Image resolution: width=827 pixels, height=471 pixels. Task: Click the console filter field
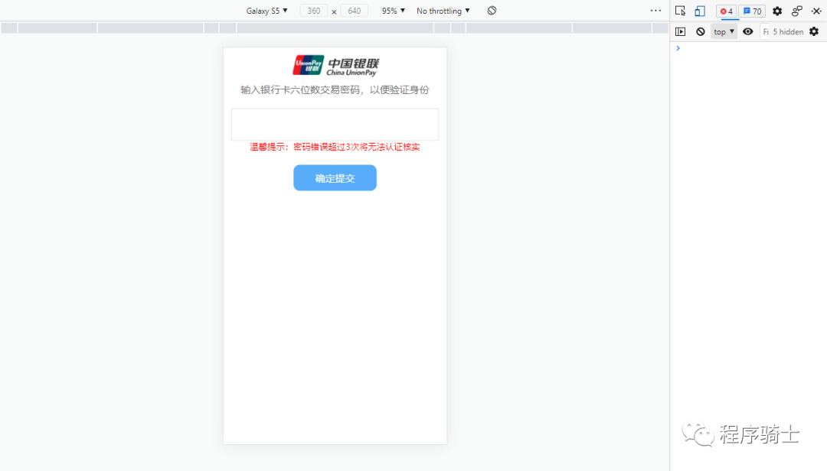coord(765,31)
